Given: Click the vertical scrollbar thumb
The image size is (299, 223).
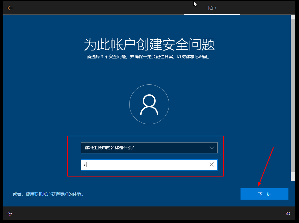Looking at the screenshot, I should coord(293,94).
